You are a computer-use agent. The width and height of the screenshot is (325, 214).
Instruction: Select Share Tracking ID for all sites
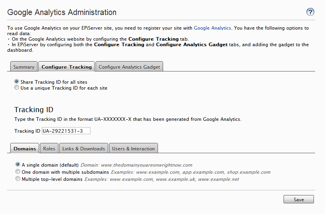tap(17, 82)
